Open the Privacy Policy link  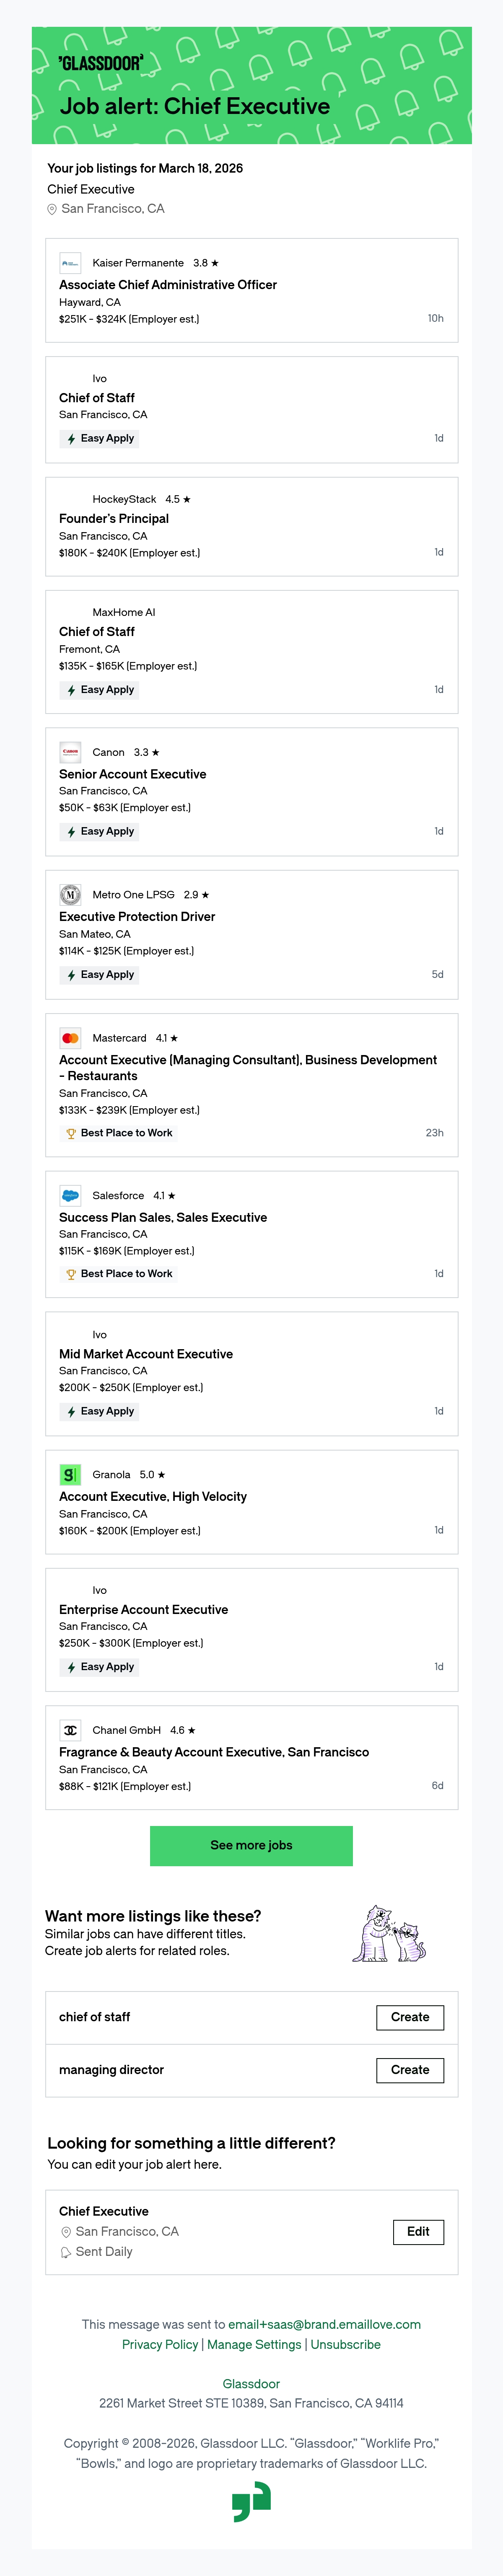pos(160,2345)
